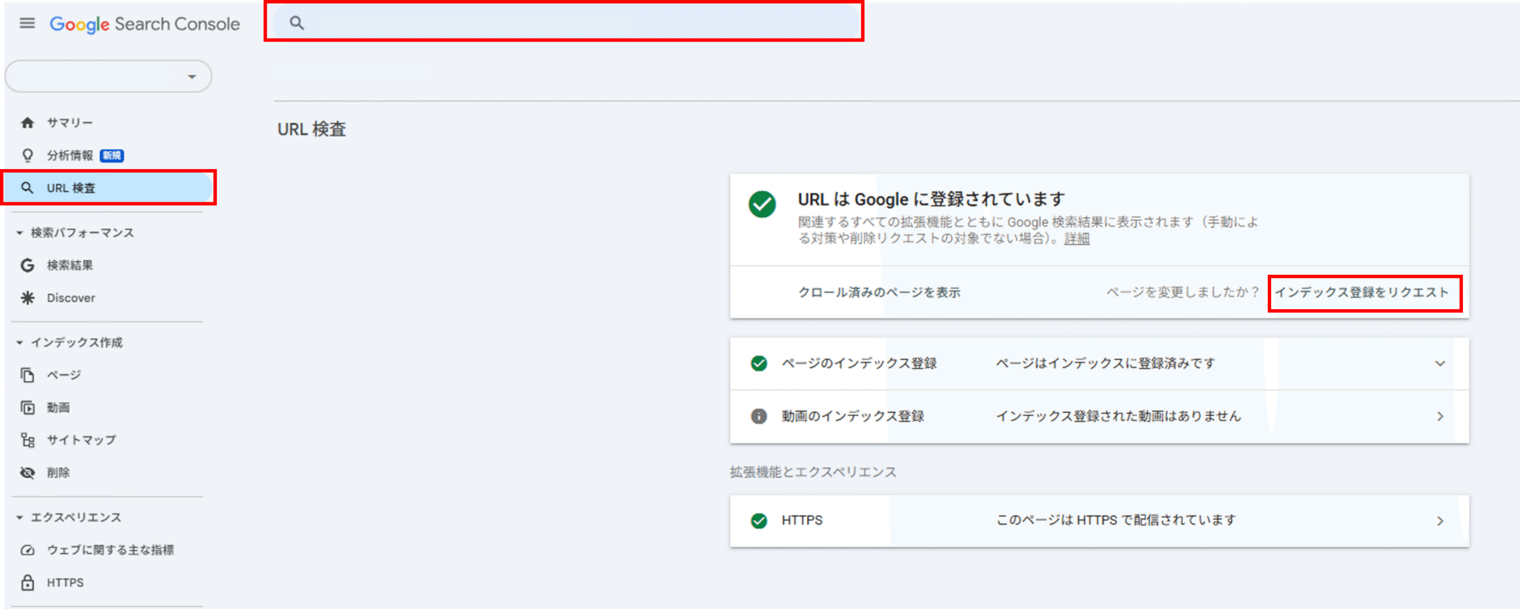Viewport: 1520px width, 609px height.
Task: Click the pages icon beside ページ
Action: (27, 375)
